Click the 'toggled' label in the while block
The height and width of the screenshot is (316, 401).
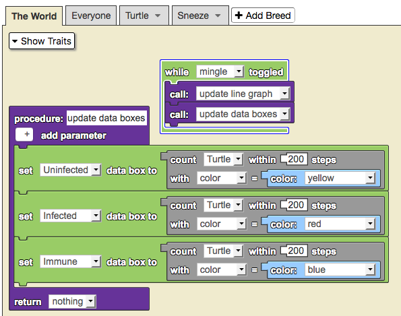(x=266, y=72)
